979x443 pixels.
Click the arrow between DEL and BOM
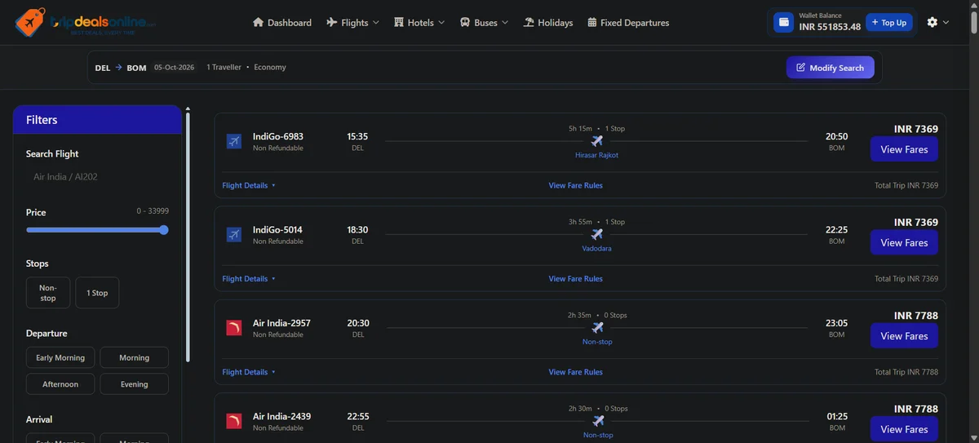pyautogui.click(x=118, y=68)
